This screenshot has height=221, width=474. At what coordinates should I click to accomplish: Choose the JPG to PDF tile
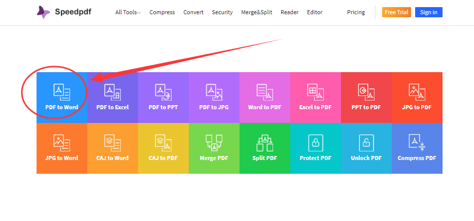tap(417, 98)
